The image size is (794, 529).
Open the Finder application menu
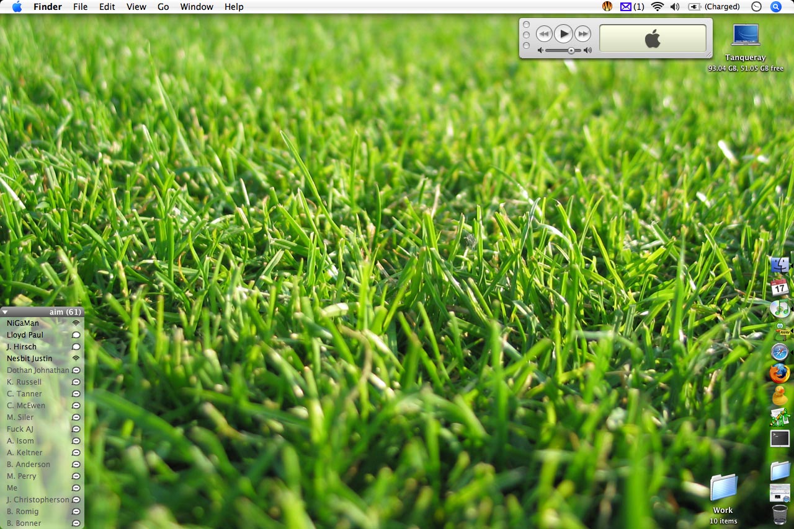click(x=48, y=7)
